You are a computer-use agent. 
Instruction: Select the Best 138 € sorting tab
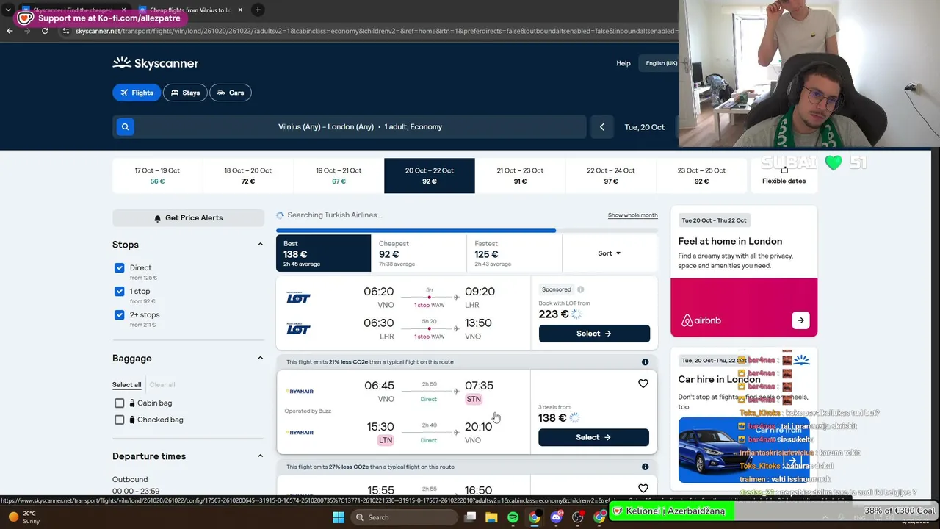pyautogui.click(x=323, y=253)
